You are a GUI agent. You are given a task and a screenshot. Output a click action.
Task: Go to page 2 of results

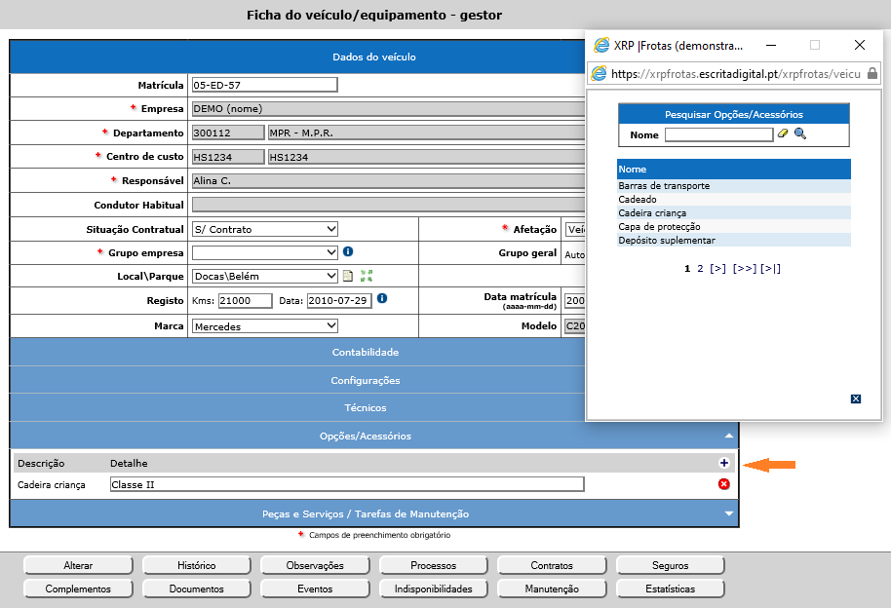[x=700, y=268]
